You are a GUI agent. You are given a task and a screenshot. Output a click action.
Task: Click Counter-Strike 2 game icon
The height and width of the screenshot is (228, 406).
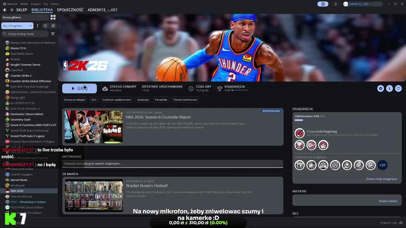click(x=7, y=76)
